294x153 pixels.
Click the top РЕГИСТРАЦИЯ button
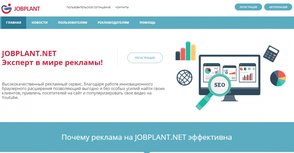pyautogui.click(x=248, y=7)
